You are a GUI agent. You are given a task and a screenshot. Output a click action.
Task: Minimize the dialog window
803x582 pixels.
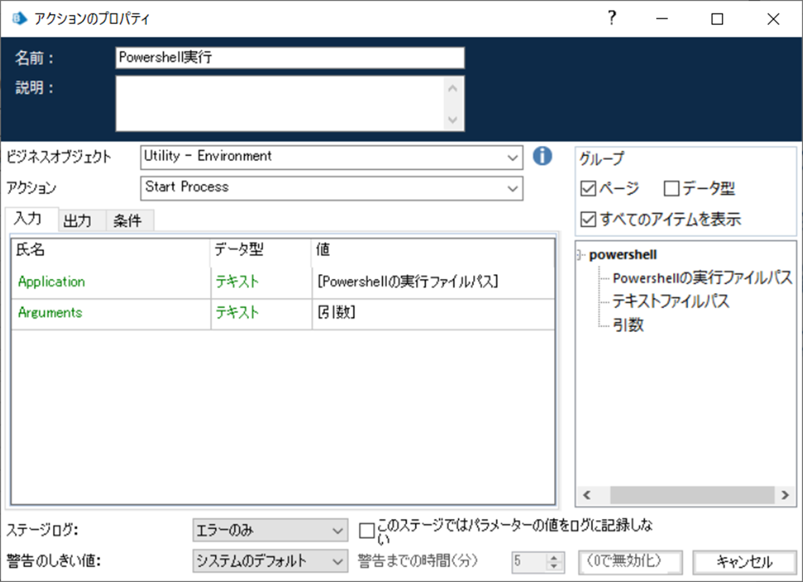pyautogui.click(x=662, y=19)
